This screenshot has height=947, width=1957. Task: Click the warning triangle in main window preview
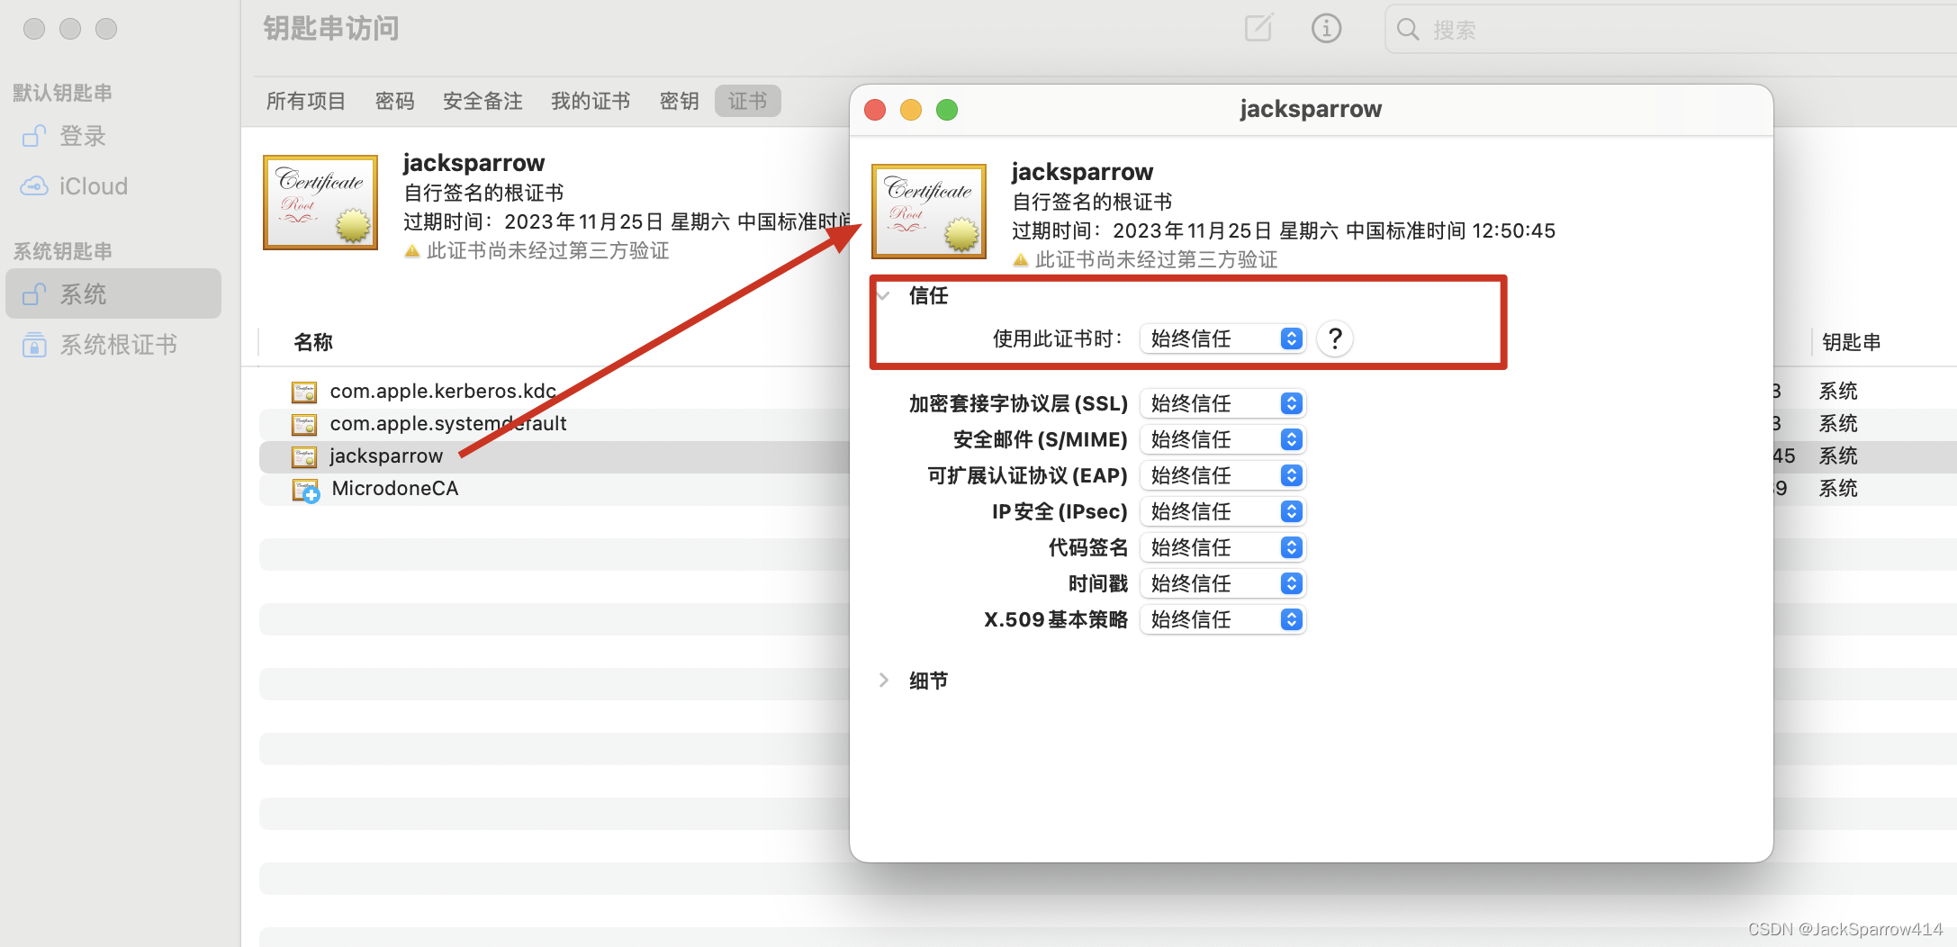point(412,251)
